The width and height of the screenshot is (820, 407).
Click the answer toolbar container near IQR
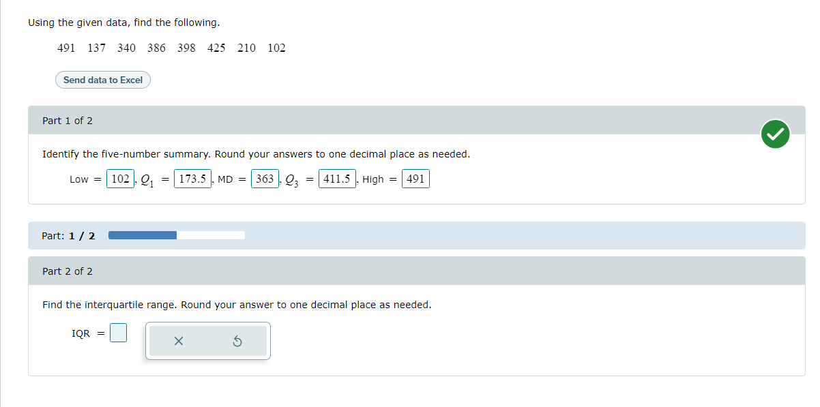(207, 341)
